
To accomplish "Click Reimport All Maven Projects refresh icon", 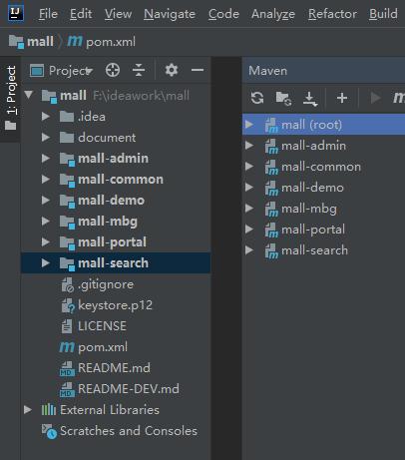I will pos(257,98).
